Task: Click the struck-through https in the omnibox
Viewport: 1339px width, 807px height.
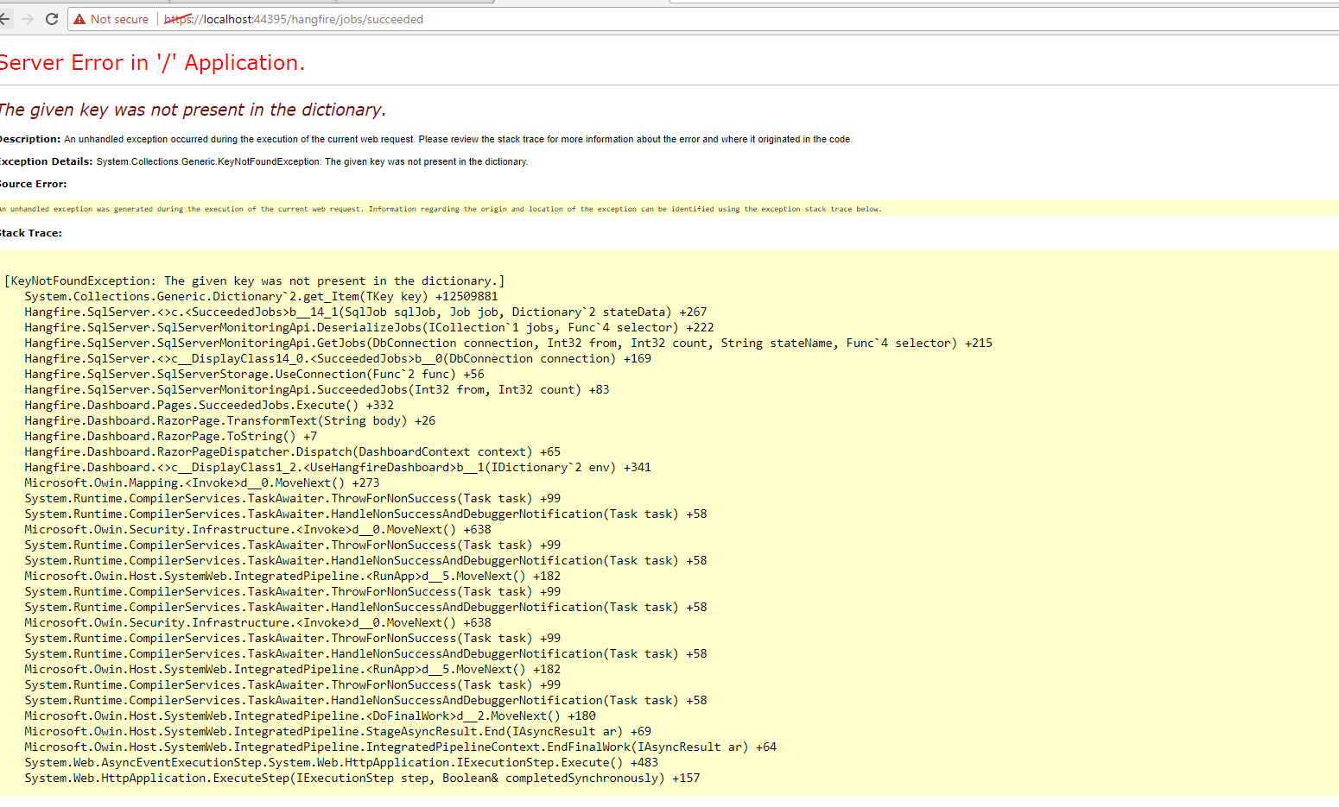Action: click(175, 18)
